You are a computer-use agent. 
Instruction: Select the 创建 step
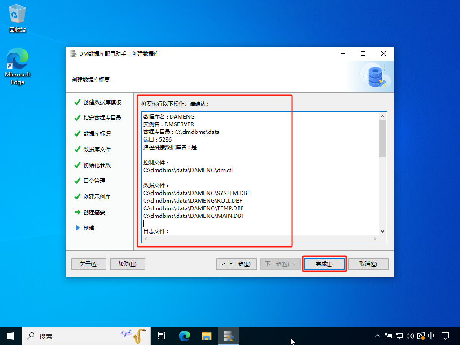click(x=89, y=228)
